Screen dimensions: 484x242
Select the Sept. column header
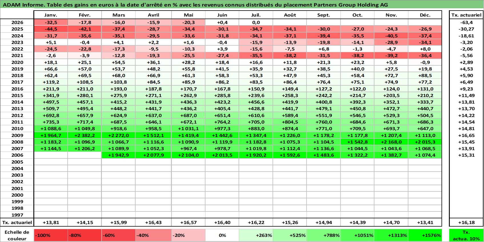323,15
